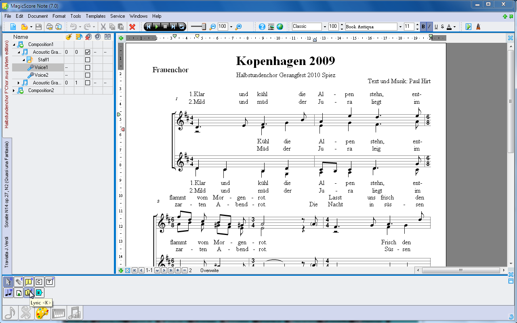Open the undo history dropdown arrow
Viewport: 517px width, 323px height.
(x=80, y=27)
